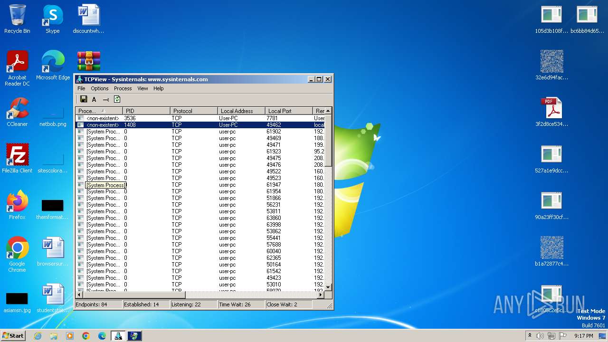Select the non-existent row with PID 1408
This screenshot has height=342, width=608.
click(200, 125)
